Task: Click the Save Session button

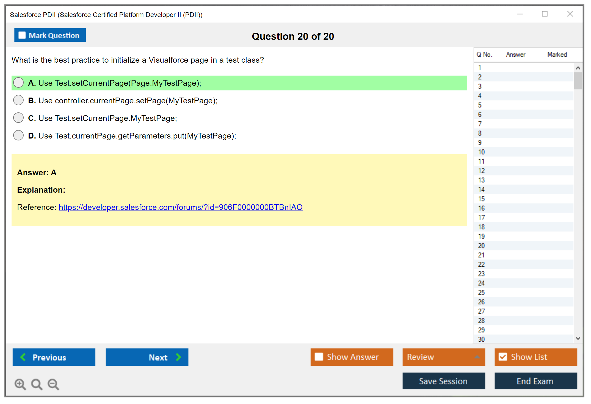Action: [x=443, y=381]
